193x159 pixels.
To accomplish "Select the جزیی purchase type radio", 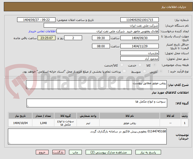I will click(161, 71).
